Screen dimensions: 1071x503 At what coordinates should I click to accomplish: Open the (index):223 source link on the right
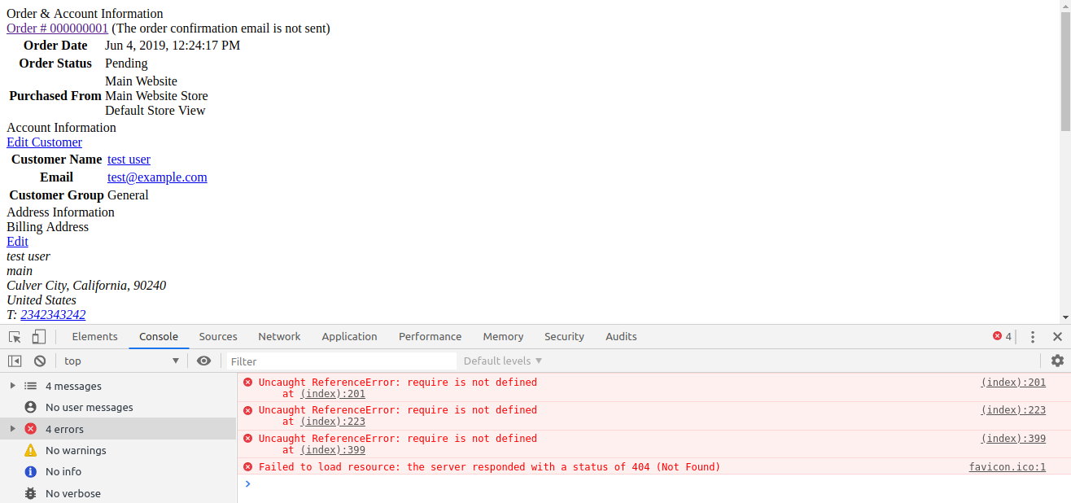pyautogui.click(x=1013, y=410)
